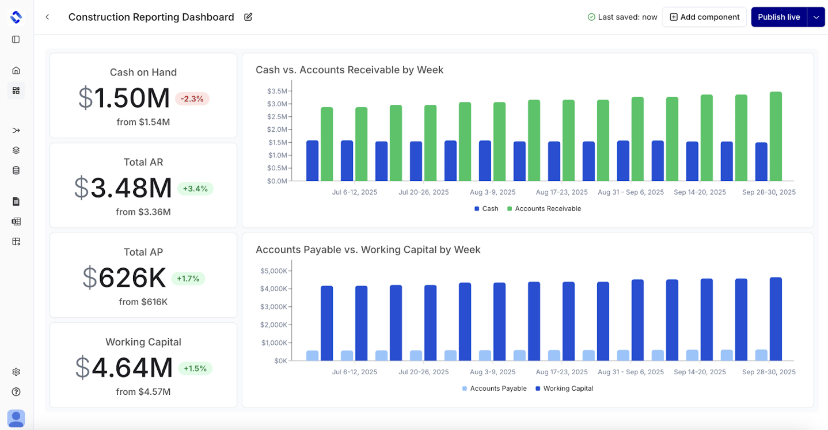Click the from $3.36M comparison text

click(143, 212)
